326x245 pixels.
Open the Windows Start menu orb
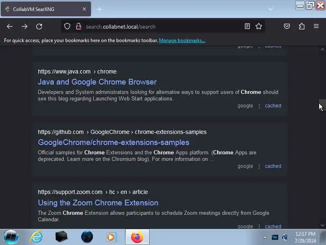click(x=11, y=237)
